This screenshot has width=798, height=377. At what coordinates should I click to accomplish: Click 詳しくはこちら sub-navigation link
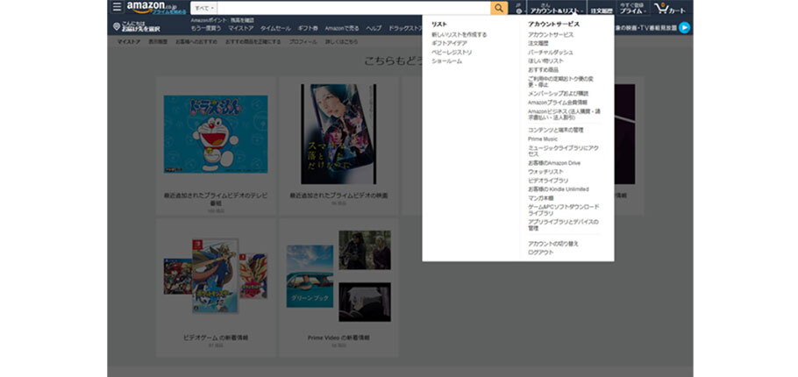[x=341, y=42]
